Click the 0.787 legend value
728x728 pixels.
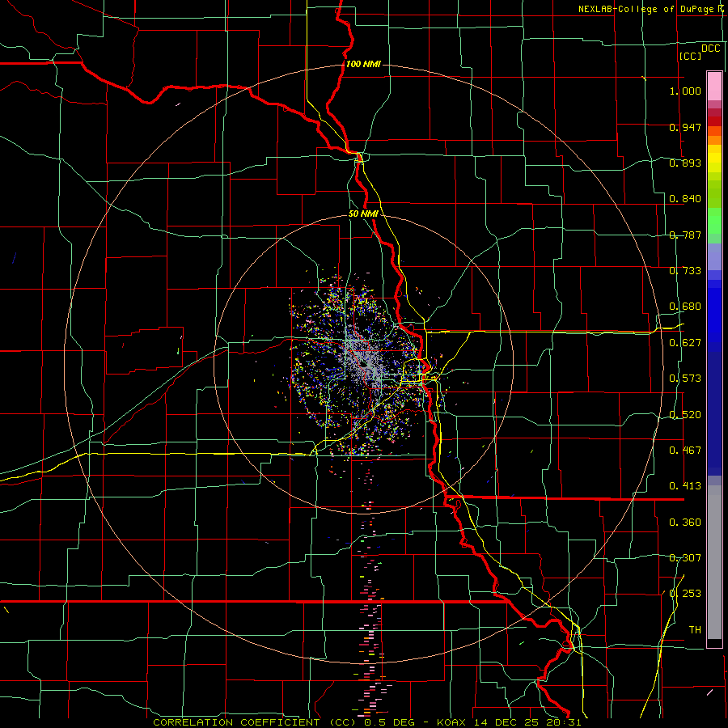[685, 235]
